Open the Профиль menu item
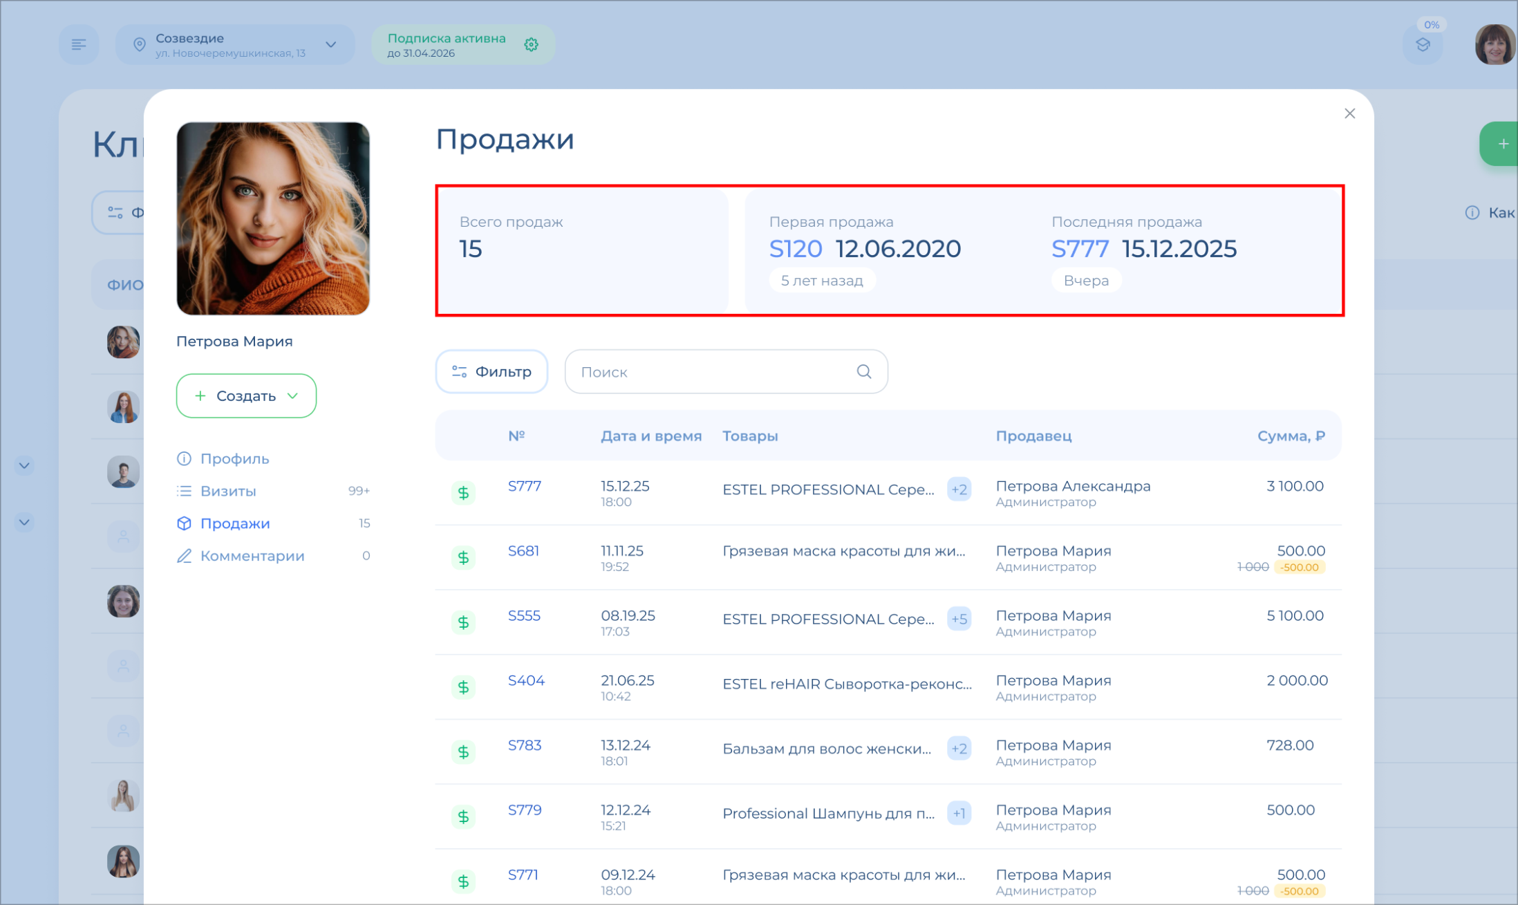Screen dimensions: 1518x905 (x=234, y=459)
